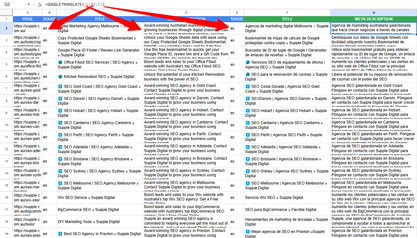Select 'Agencia de marketing digital Melbourne' cell
Viewport: 417px width, 238px height.
[x=287, y=28]
